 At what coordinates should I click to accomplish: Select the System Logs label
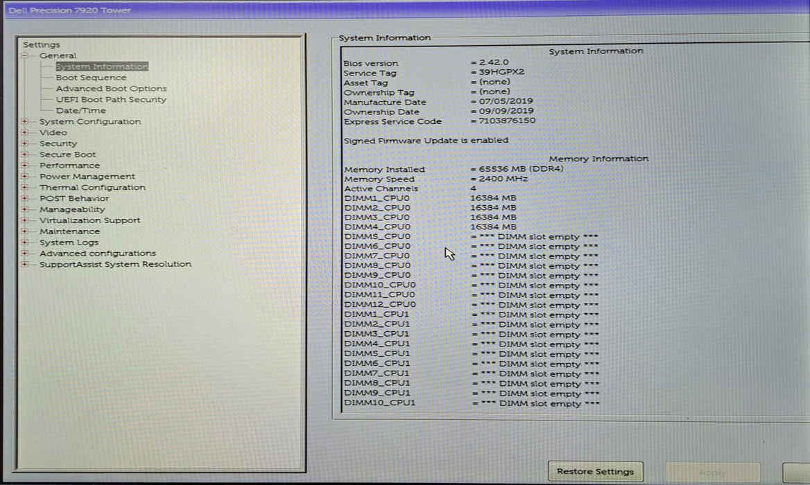(69, 242)
